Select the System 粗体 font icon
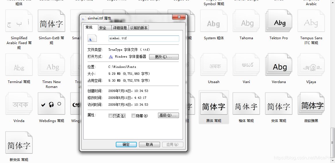The width and height of the screenshot is (335, 163). pyautogui.click(x=214, y=21)
